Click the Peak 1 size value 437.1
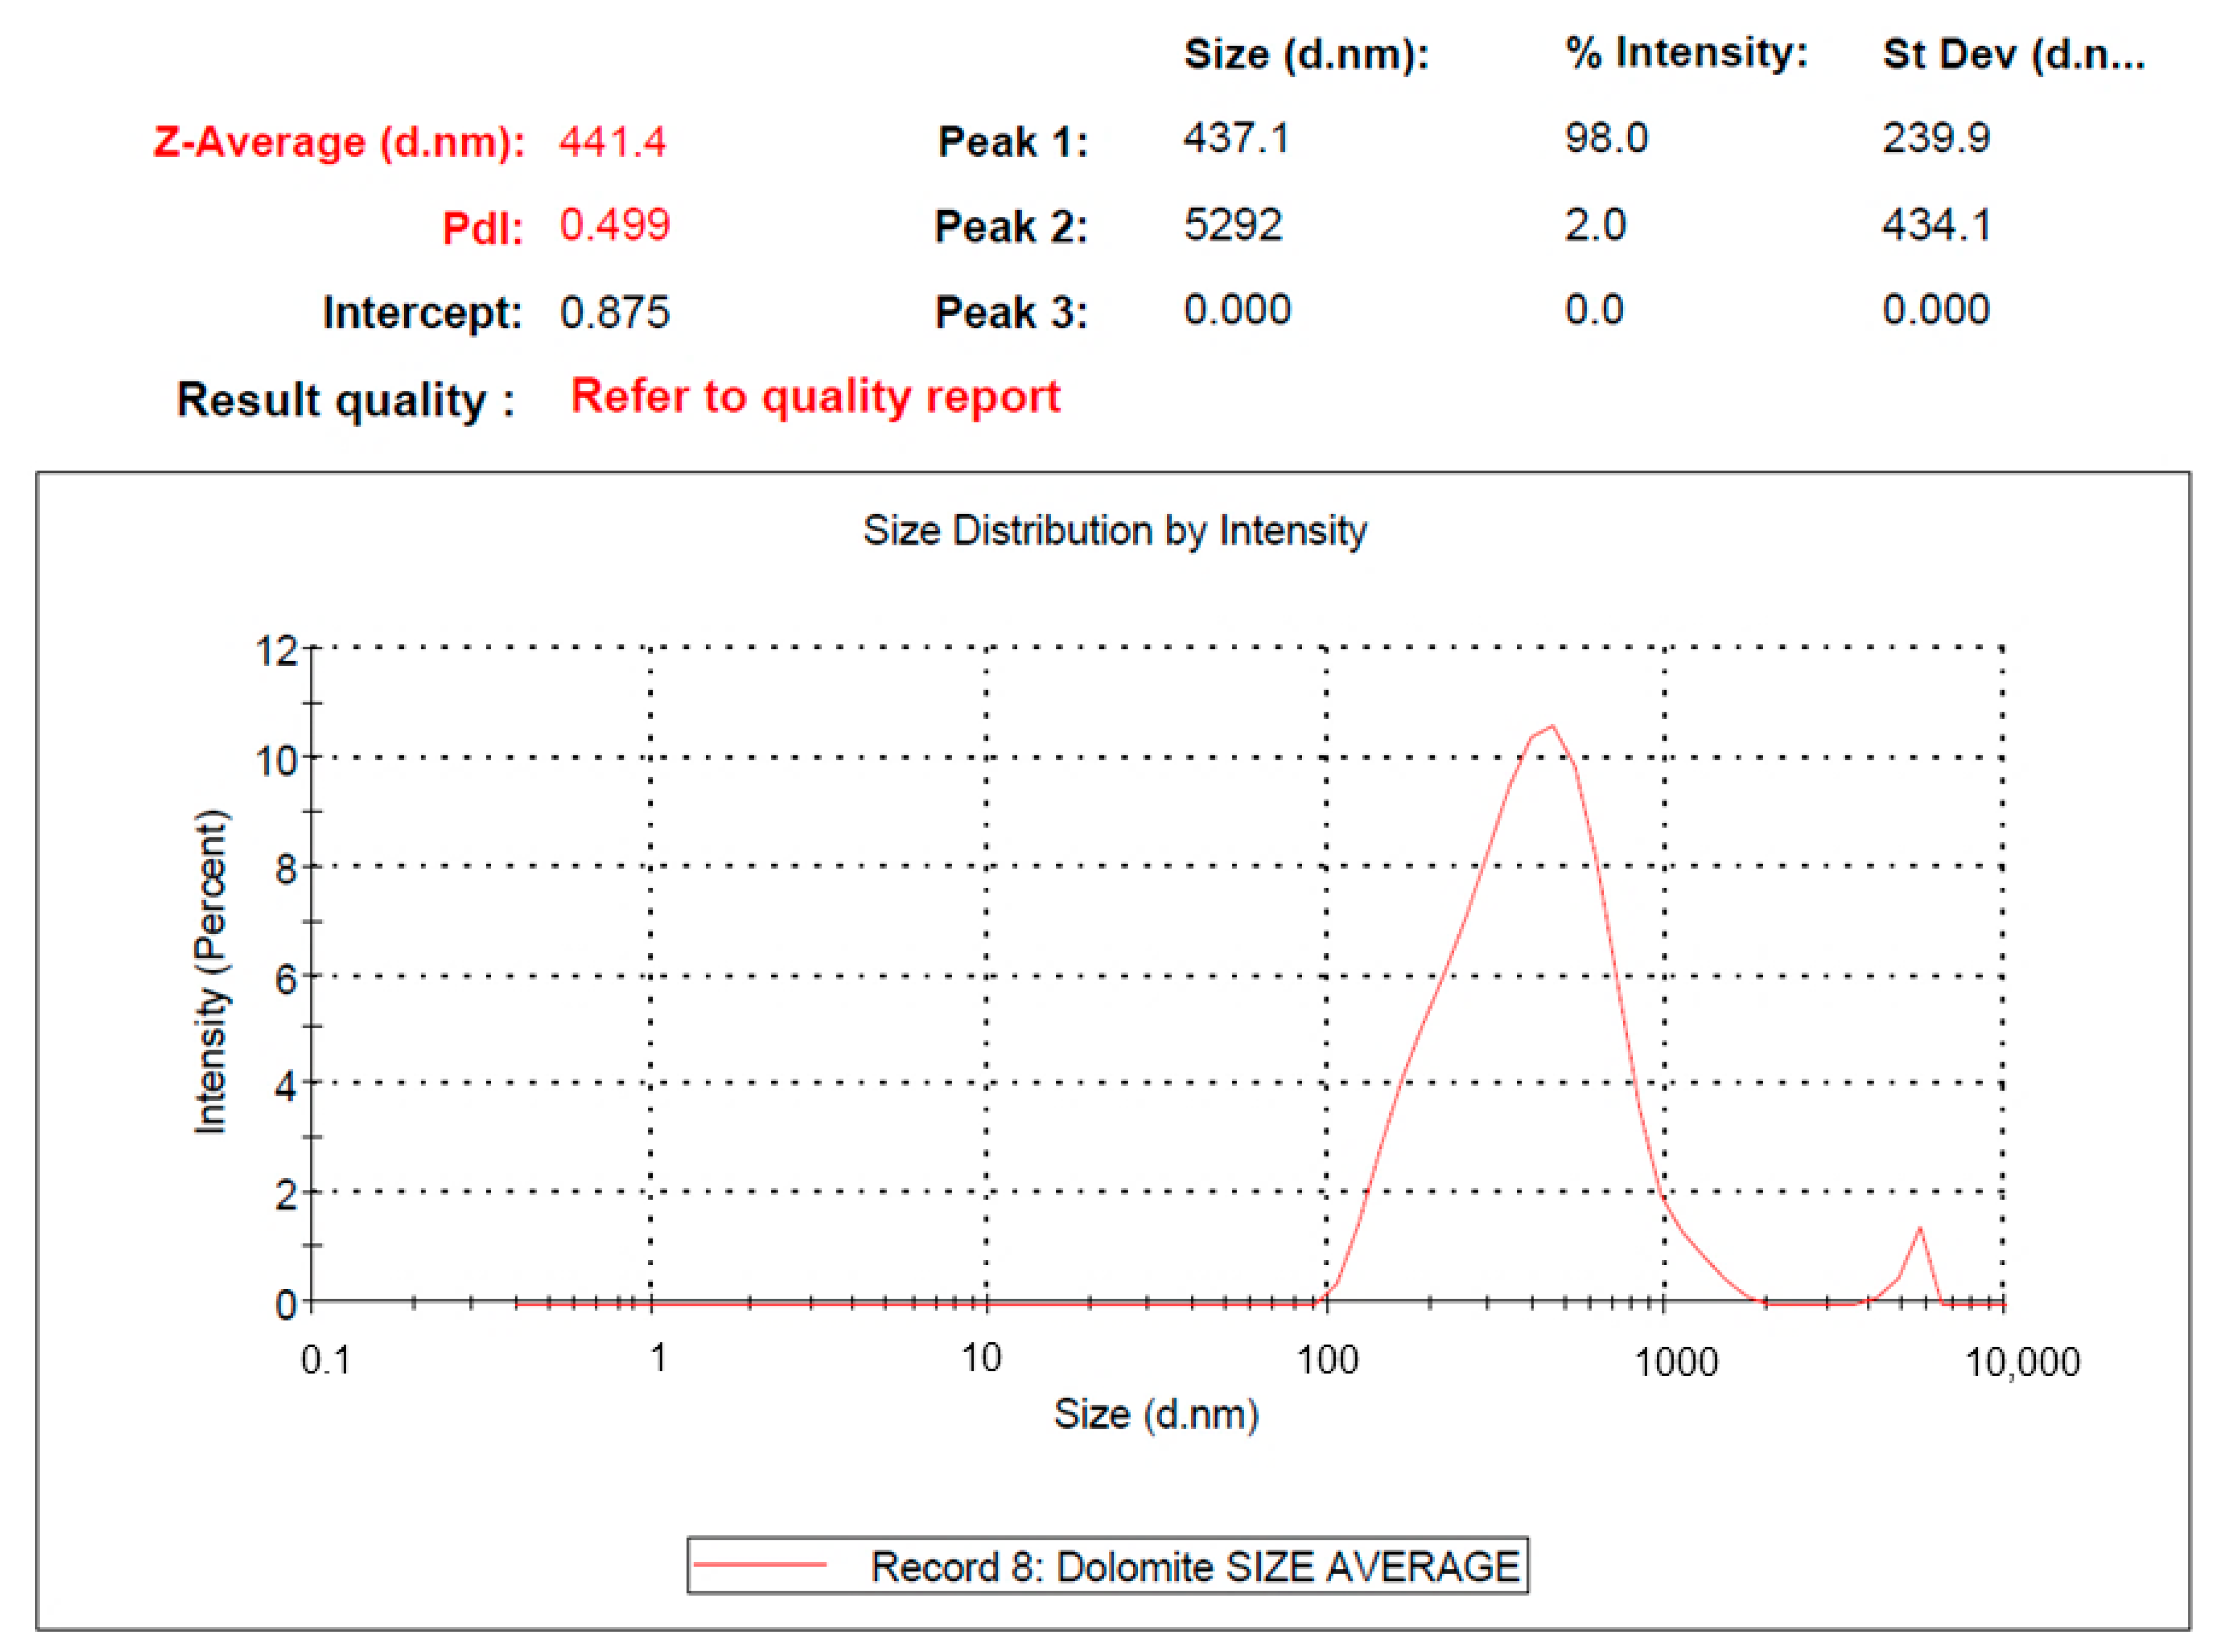Viewport: 2213px width, 1652px height. coord(1236,138)
